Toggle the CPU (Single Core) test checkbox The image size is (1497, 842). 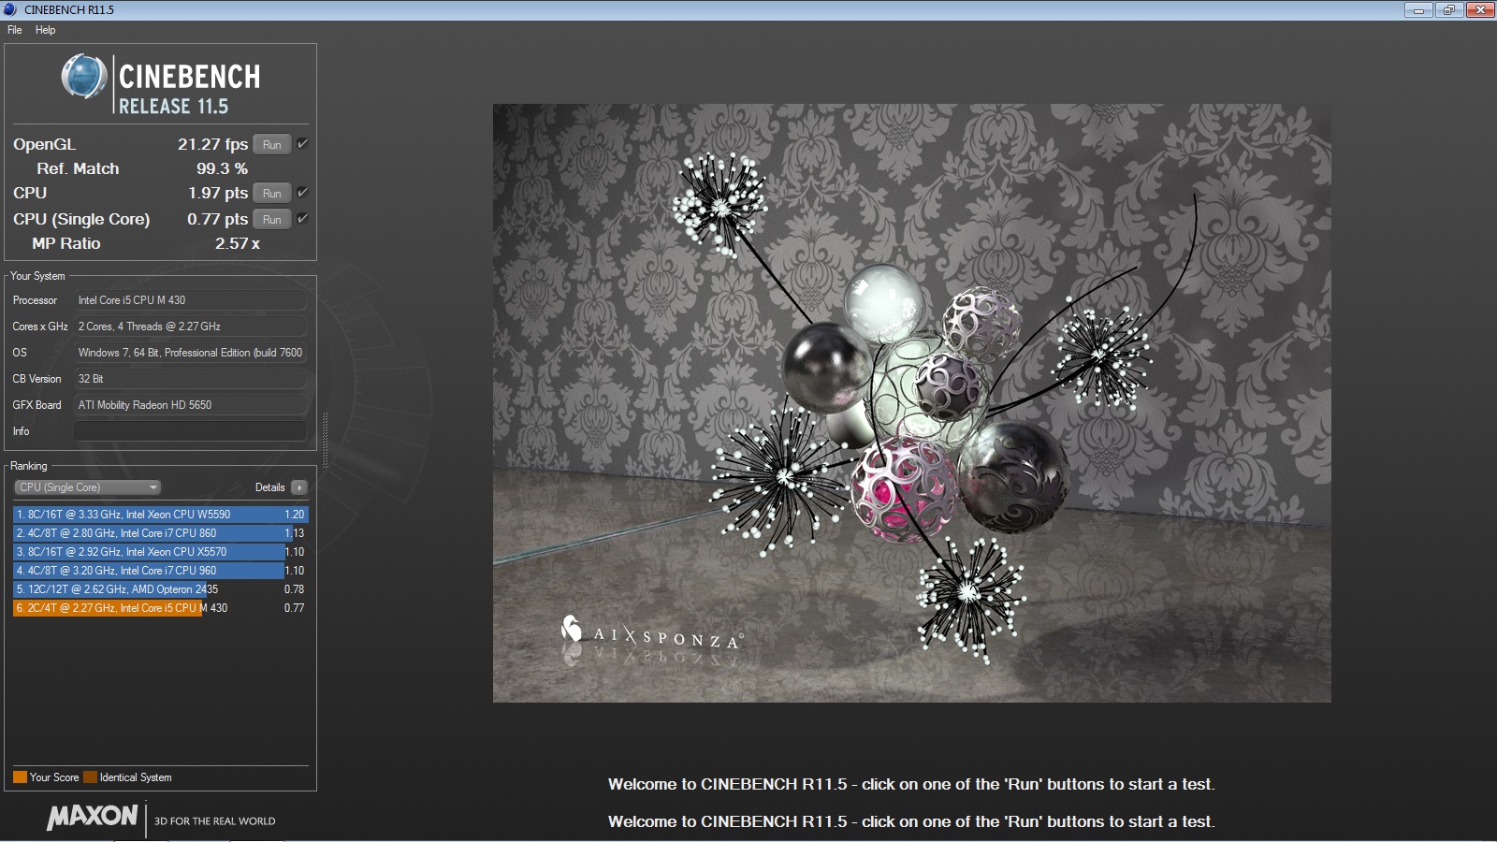pos(302,219)
